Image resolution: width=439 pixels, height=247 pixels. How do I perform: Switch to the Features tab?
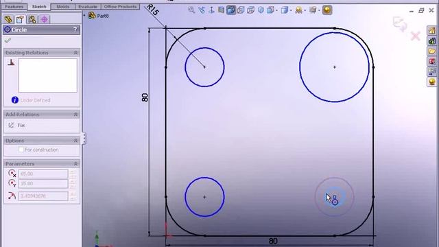point(14,6)
